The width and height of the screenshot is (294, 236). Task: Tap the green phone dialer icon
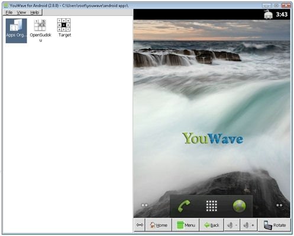point(184,206)
